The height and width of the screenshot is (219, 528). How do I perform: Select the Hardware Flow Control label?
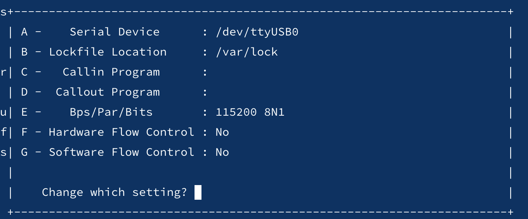(121, 132)
